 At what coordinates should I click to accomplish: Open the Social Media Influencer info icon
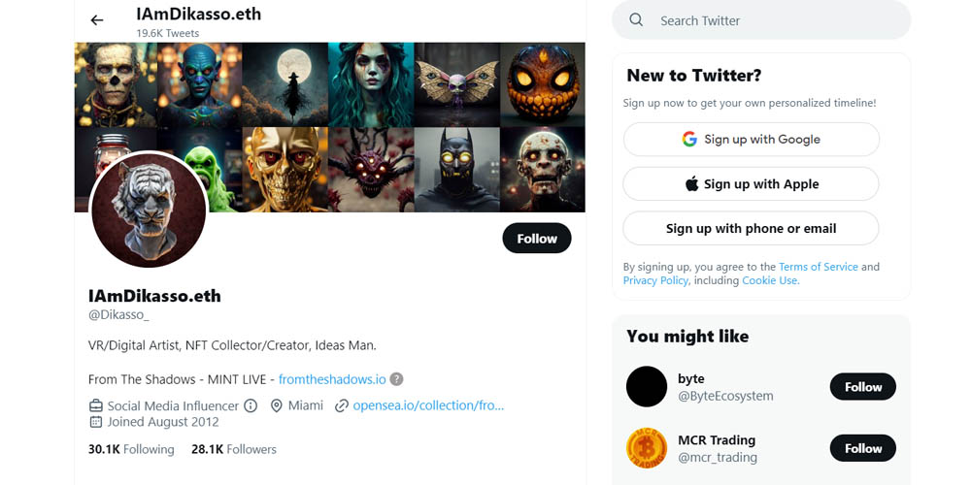click(251, 405)
